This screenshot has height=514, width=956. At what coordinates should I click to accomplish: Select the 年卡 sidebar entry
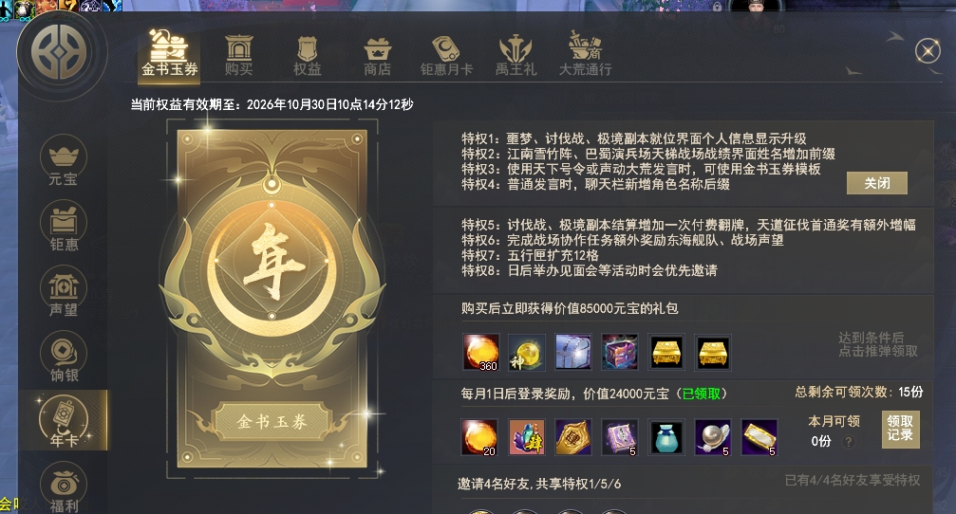click(64, 421)
